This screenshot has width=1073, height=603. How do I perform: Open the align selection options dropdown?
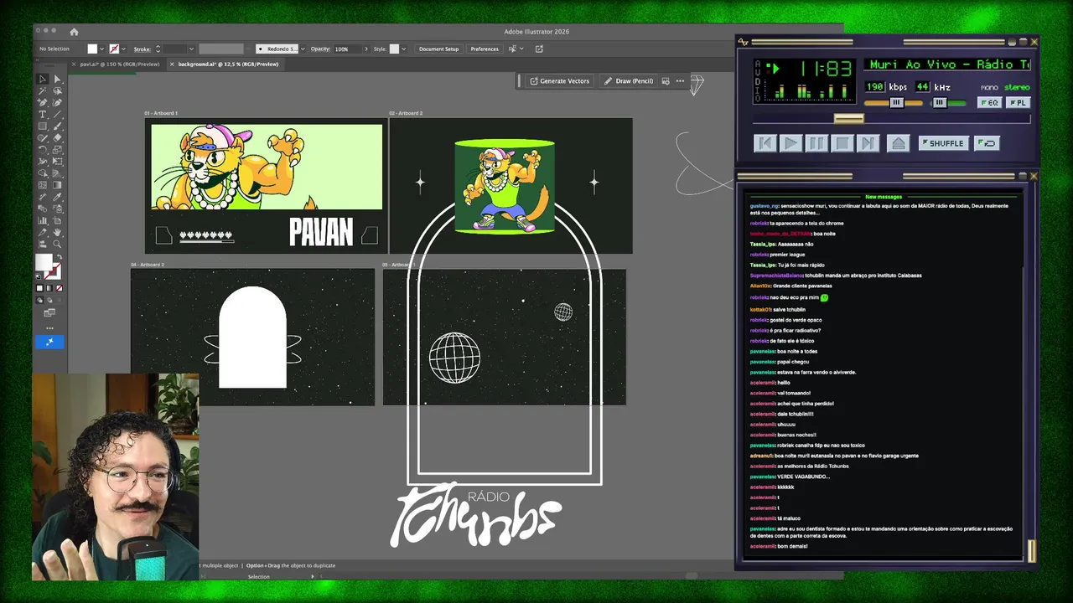click(521, 49)
